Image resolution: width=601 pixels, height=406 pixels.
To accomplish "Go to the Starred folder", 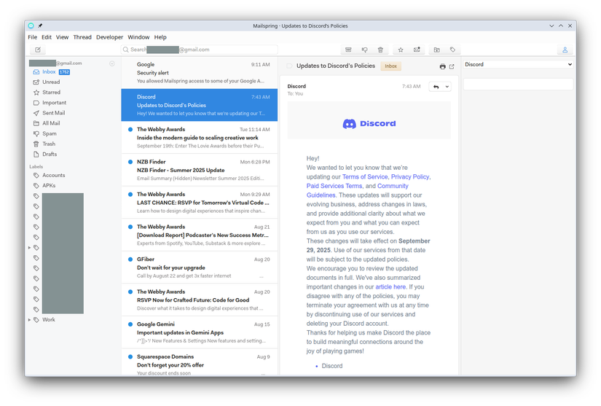I will click(x=52, y=93).
